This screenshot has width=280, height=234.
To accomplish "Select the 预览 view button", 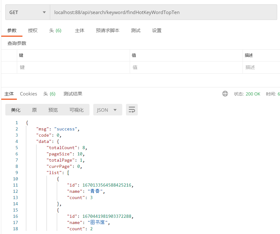I will coord(53,110).
